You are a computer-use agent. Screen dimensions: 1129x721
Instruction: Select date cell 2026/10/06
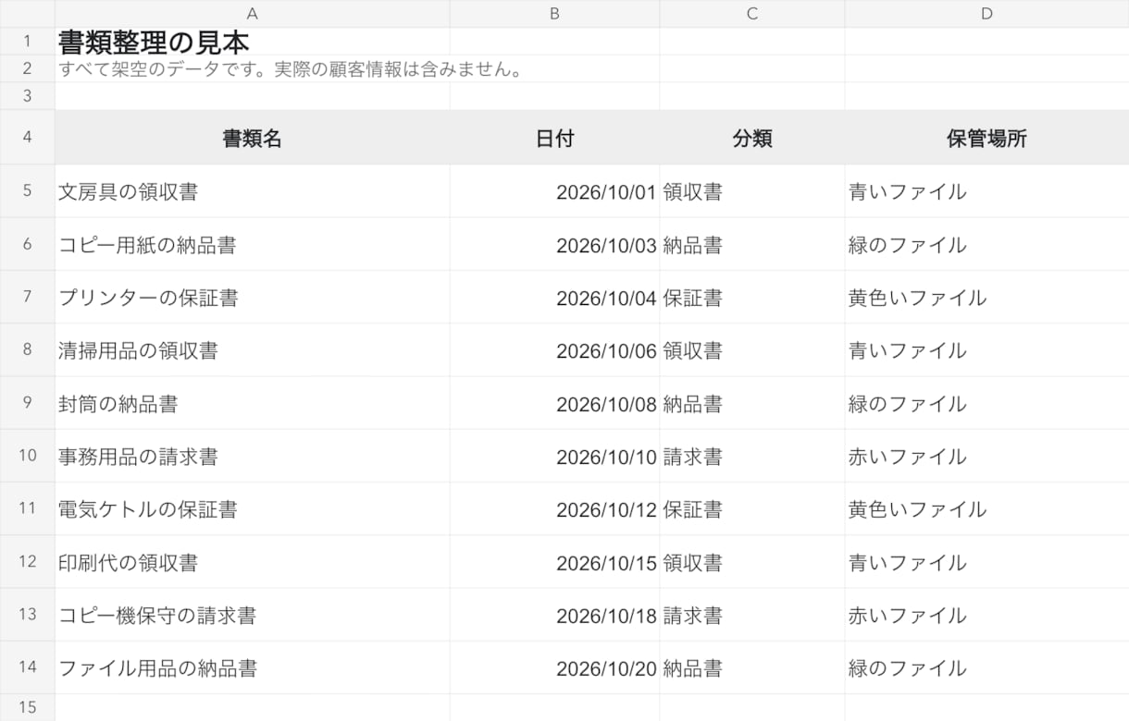[x=554, y=350]
